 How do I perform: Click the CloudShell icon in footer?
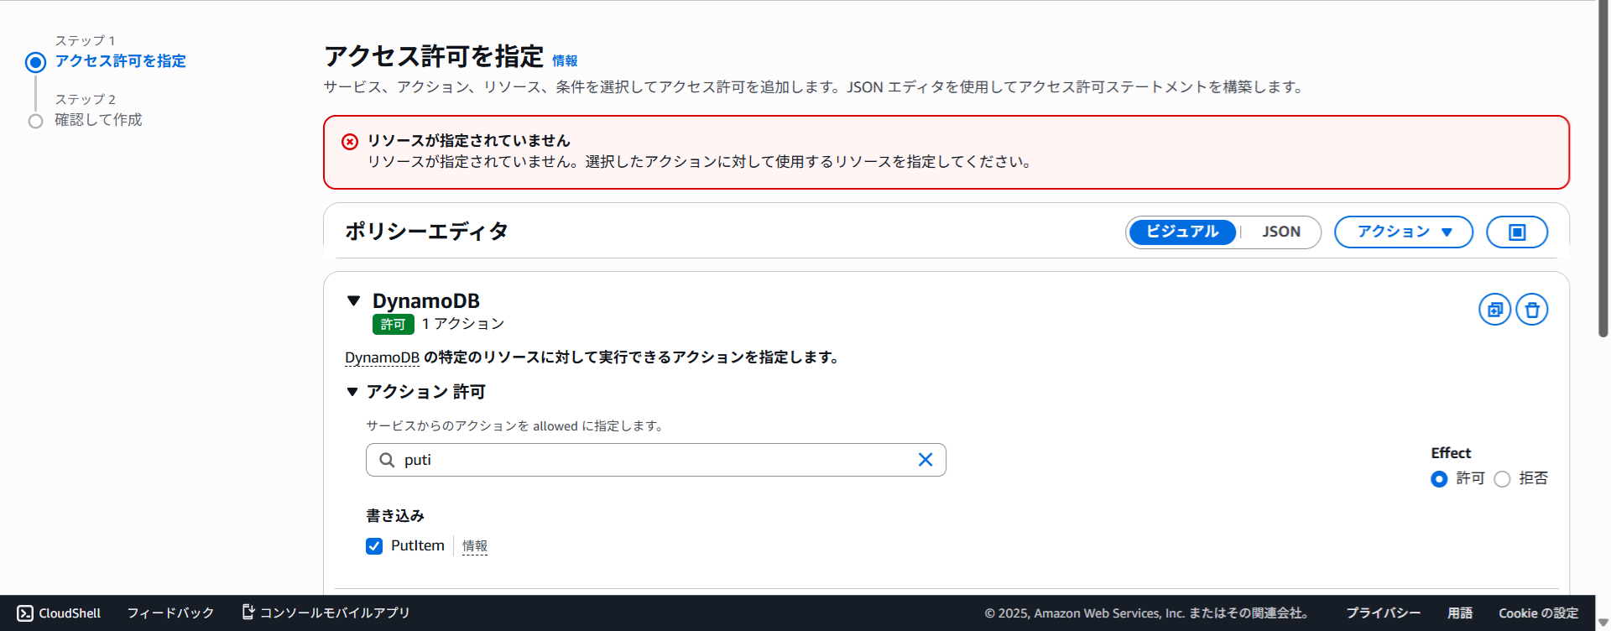(x=25, y=613)
